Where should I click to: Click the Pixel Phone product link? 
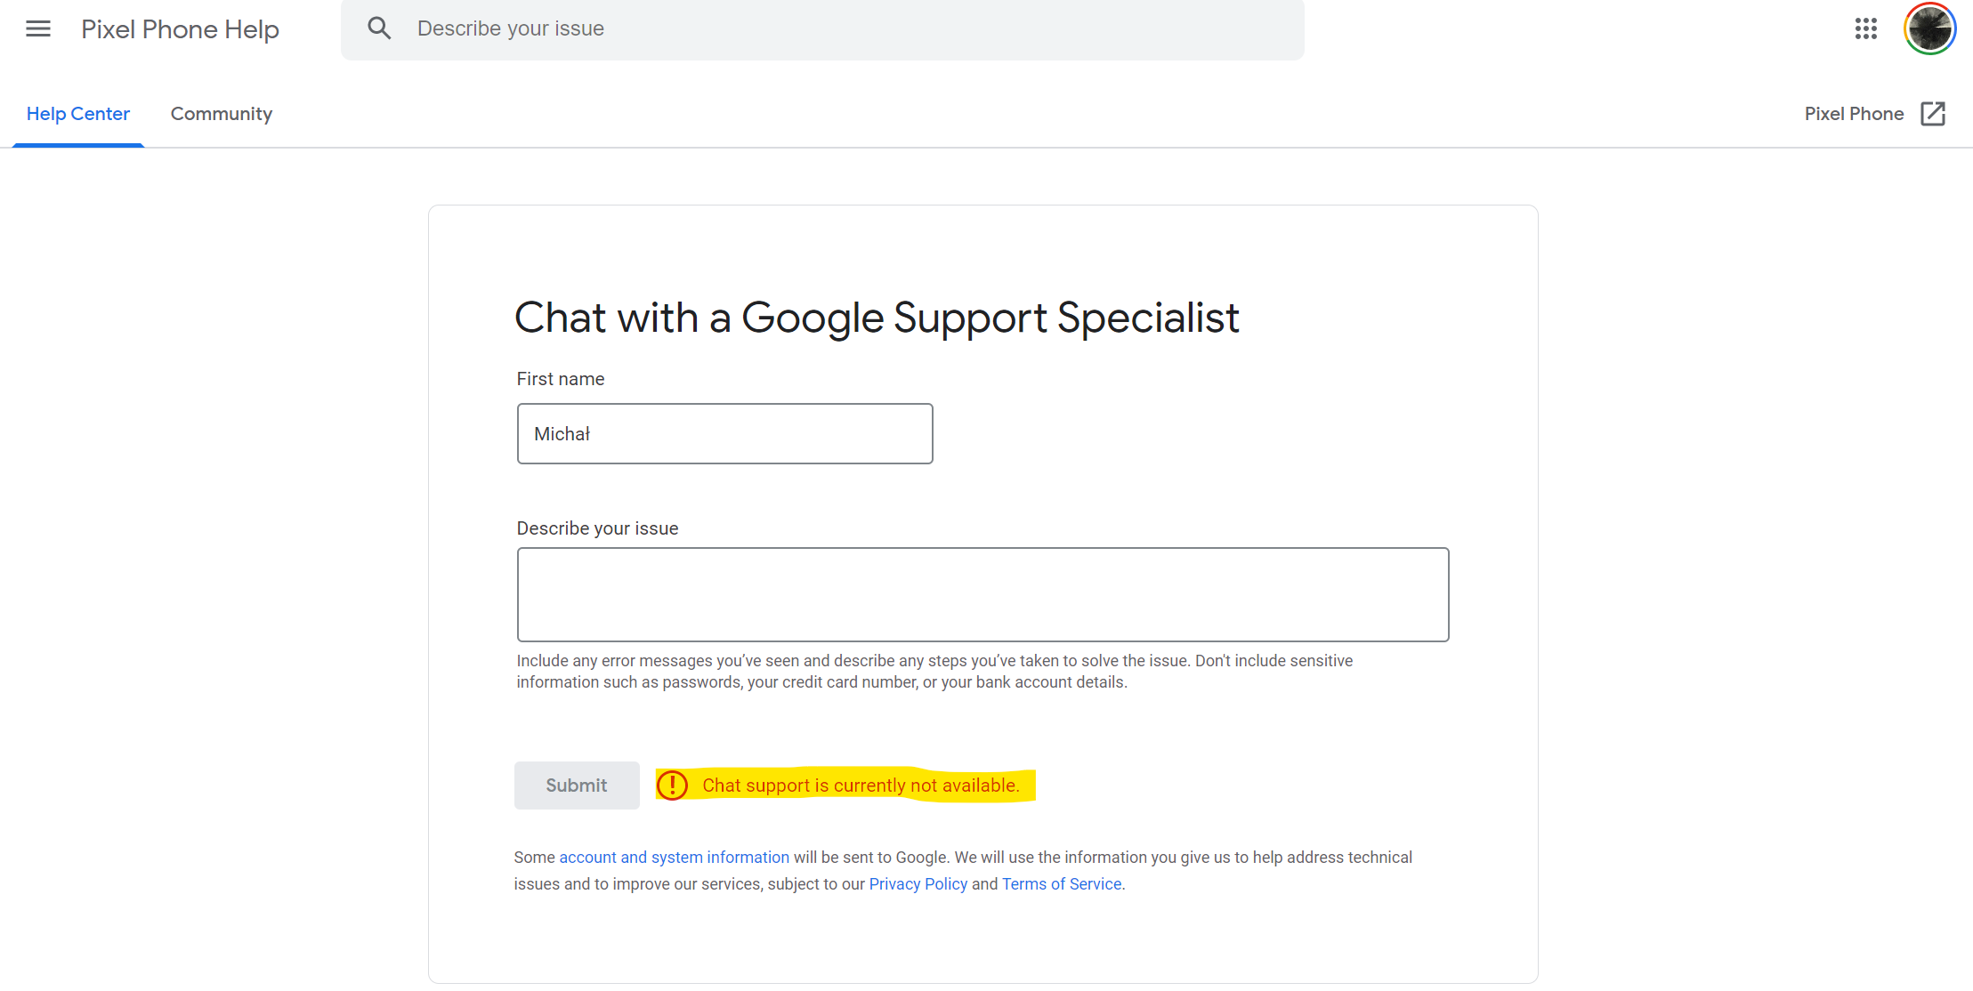1854,114
